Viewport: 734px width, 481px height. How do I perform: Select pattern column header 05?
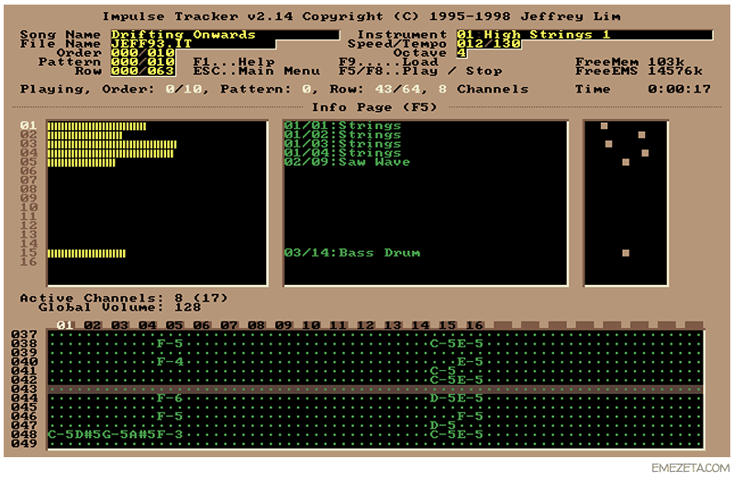click(174, 325)
